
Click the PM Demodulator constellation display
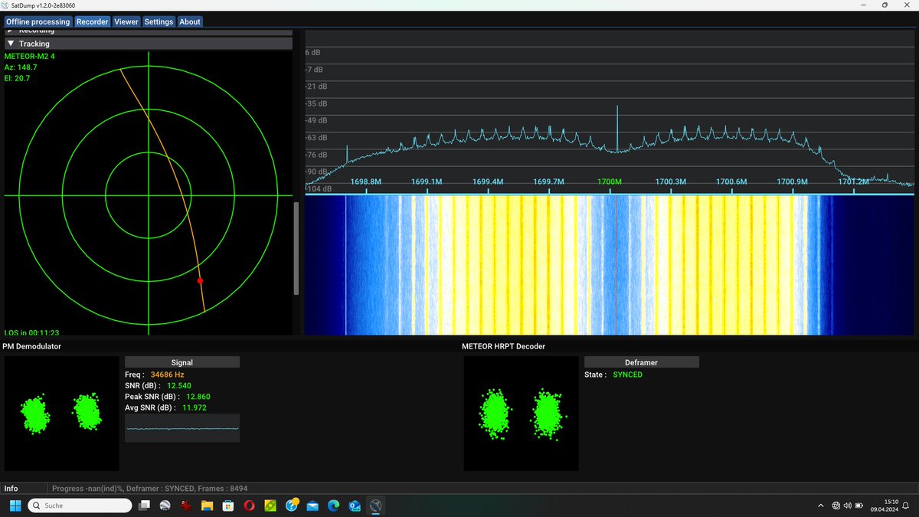click(x=61, y=414)
